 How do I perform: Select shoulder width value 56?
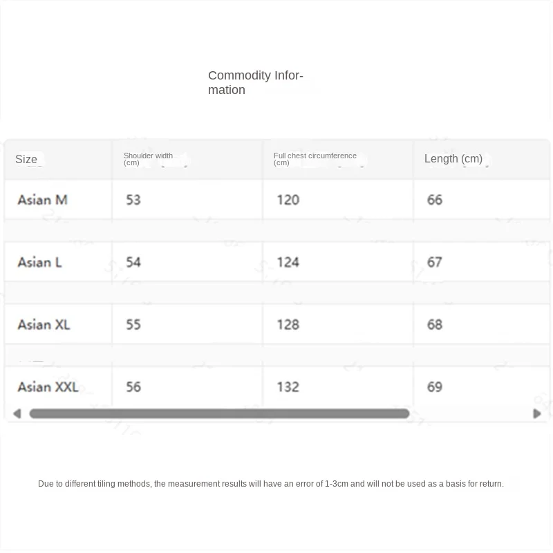point(133,387)
